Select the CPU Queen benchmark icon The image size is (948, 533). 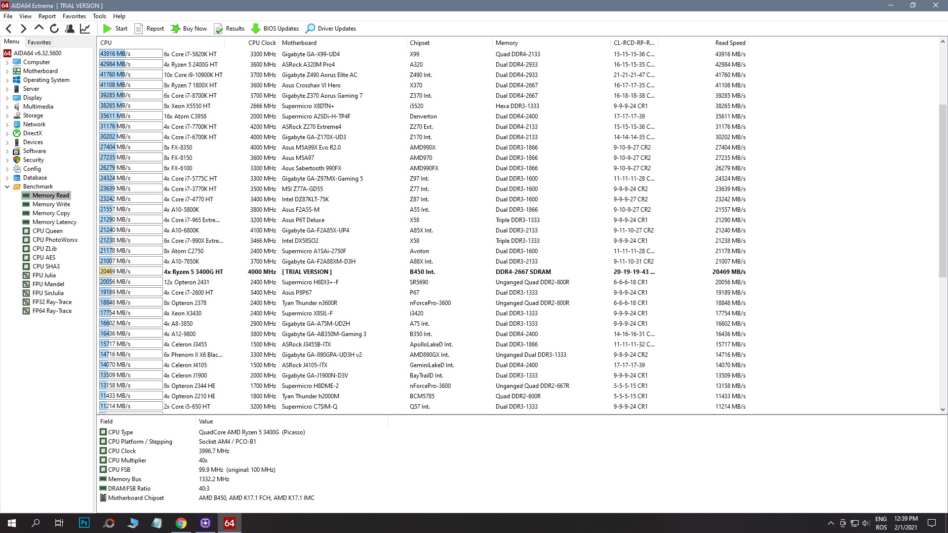[x=26, y=231]
